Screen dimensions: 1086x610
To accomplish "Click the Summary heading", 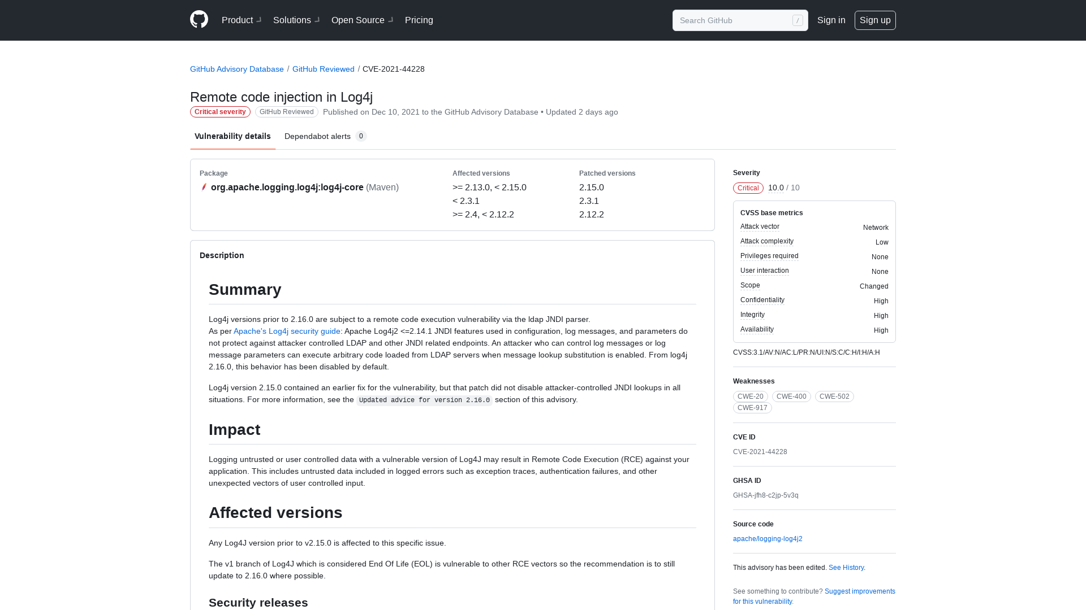I will click(245, 289).
